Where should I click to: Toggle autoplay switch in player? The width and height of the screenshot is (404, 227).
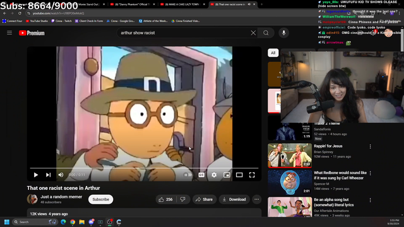point(188,175)
